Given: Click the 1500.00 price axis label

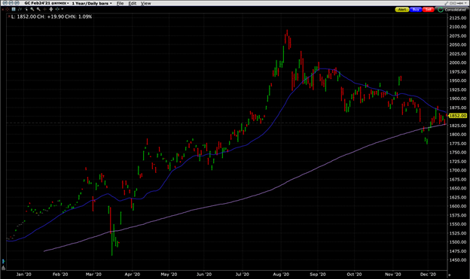Looking at the screenshot, I should 458,242.
